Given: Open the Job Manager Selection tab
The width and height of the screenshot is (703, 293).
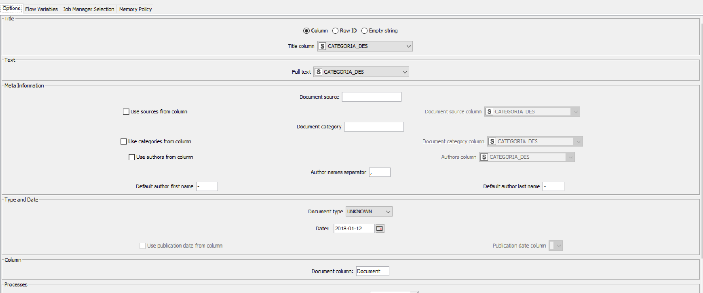Looking at the screenshot, I should (x=88, y=9).
